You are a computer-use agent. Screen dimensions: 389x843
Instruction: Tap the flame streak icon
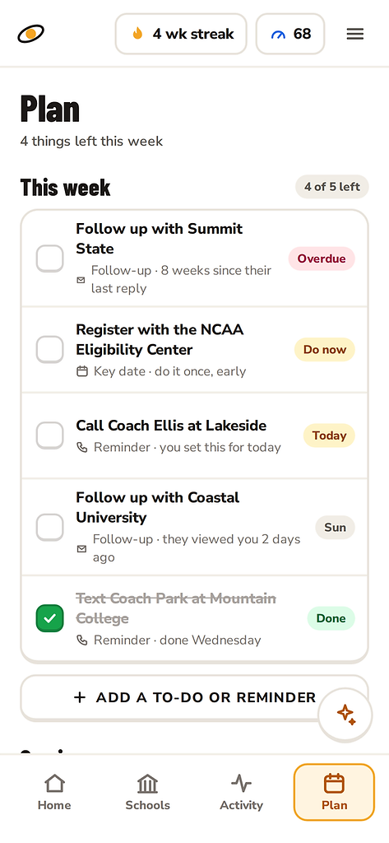(x=137, y=34)
